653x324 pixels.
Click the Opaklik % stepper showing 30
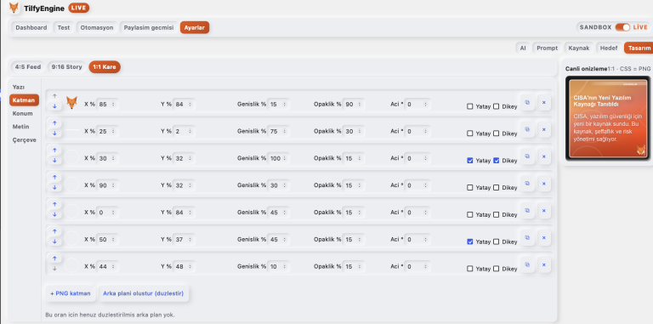click(360, 131)
